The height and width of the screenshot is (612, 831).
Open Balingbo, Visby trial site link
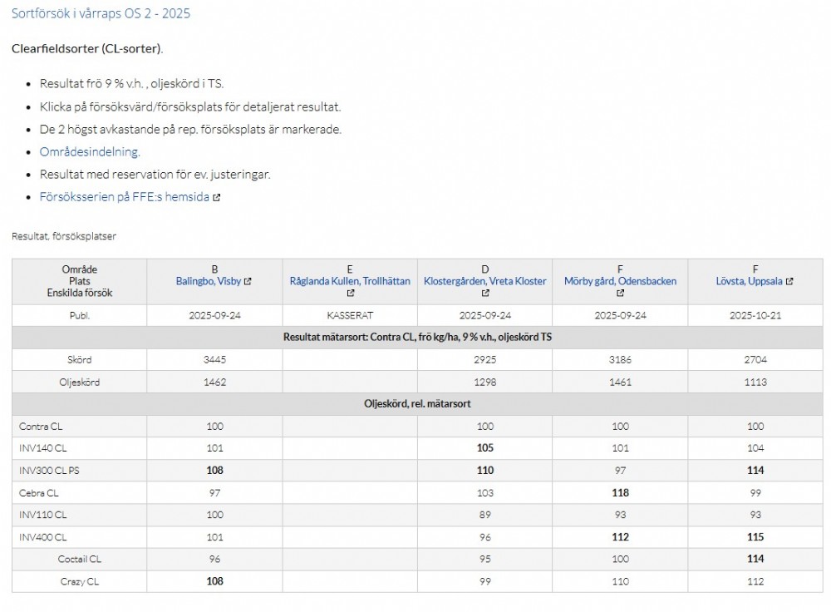point(209,282)
